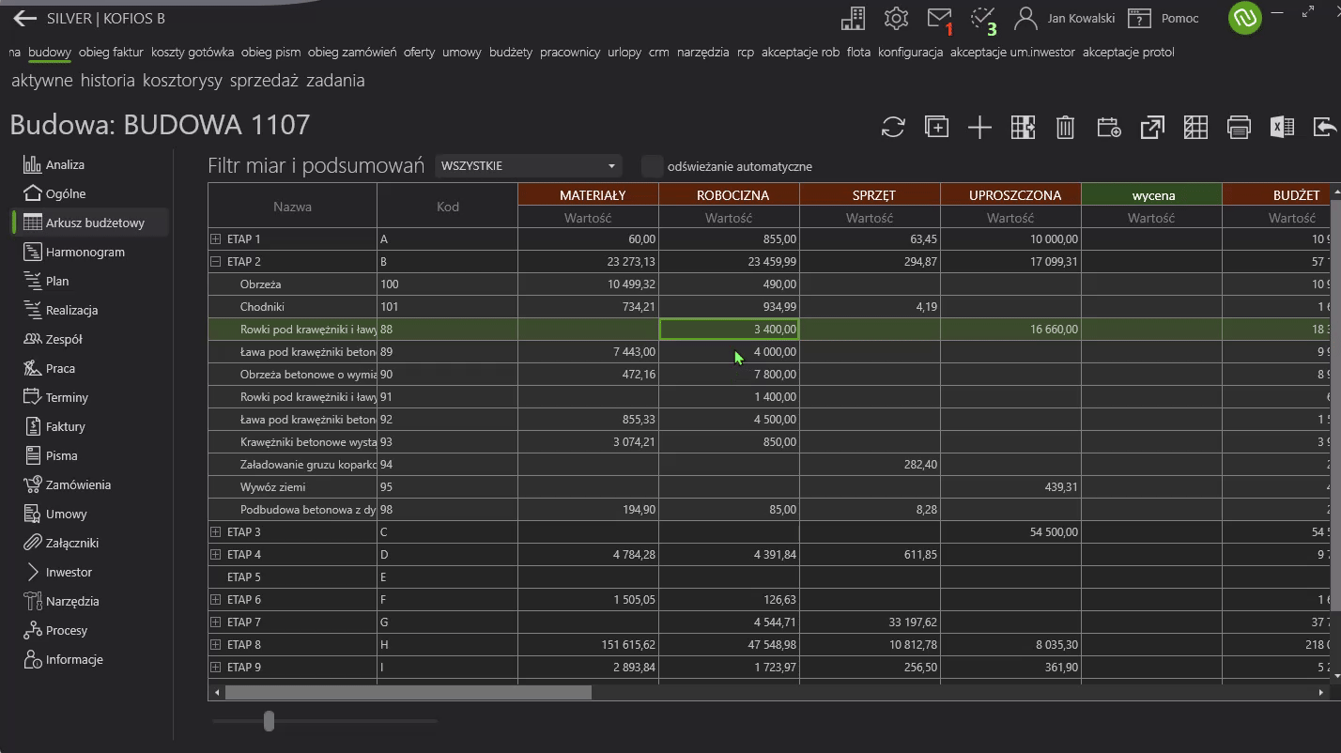This screenshot has width=1341, height=753.
Task: Open in new window icon
Action: [x=1152, y=128]
